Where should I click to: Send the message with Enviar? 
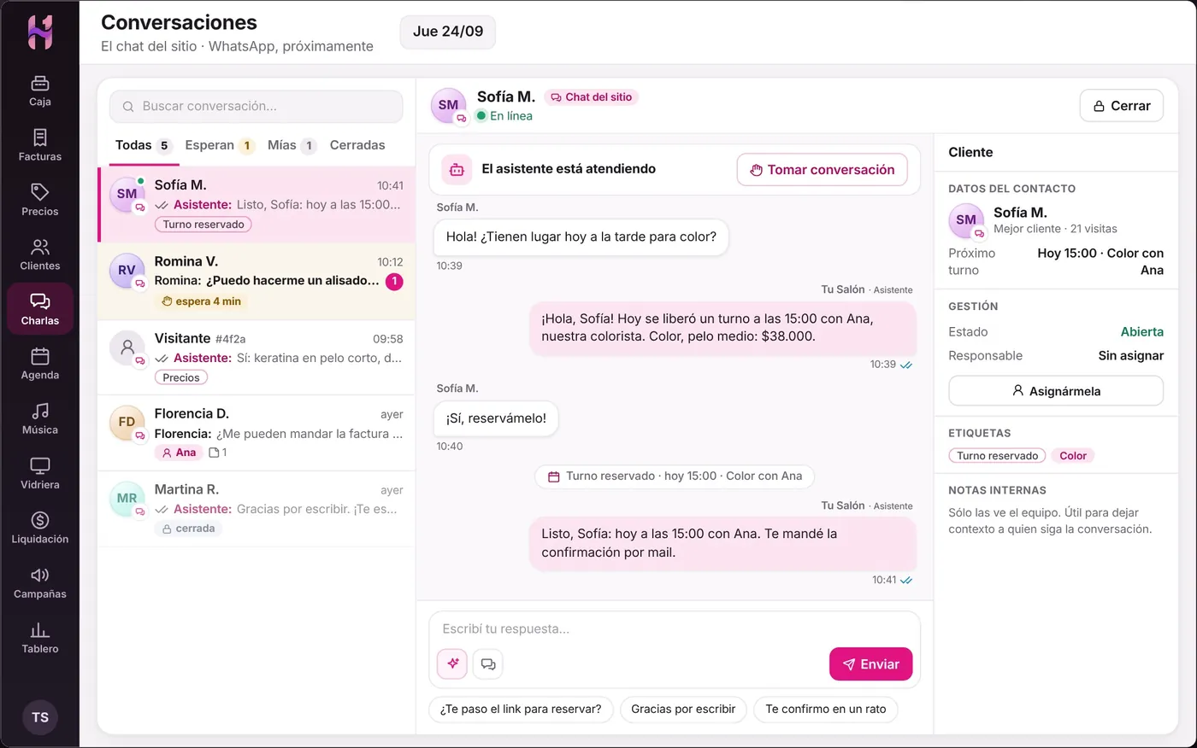pyautogui.click(x=870, y=663)
